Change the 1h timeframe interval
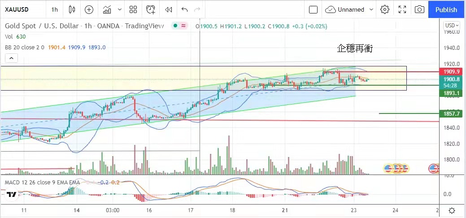Image resolution: width=466 pixels, height=218 pixels. [x=54, y=9]
